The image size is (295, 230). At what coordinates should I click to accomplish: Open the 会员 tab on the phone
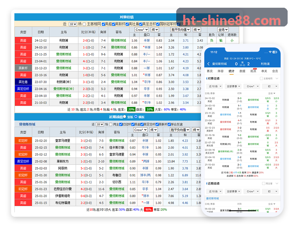(x=275, y=71)
